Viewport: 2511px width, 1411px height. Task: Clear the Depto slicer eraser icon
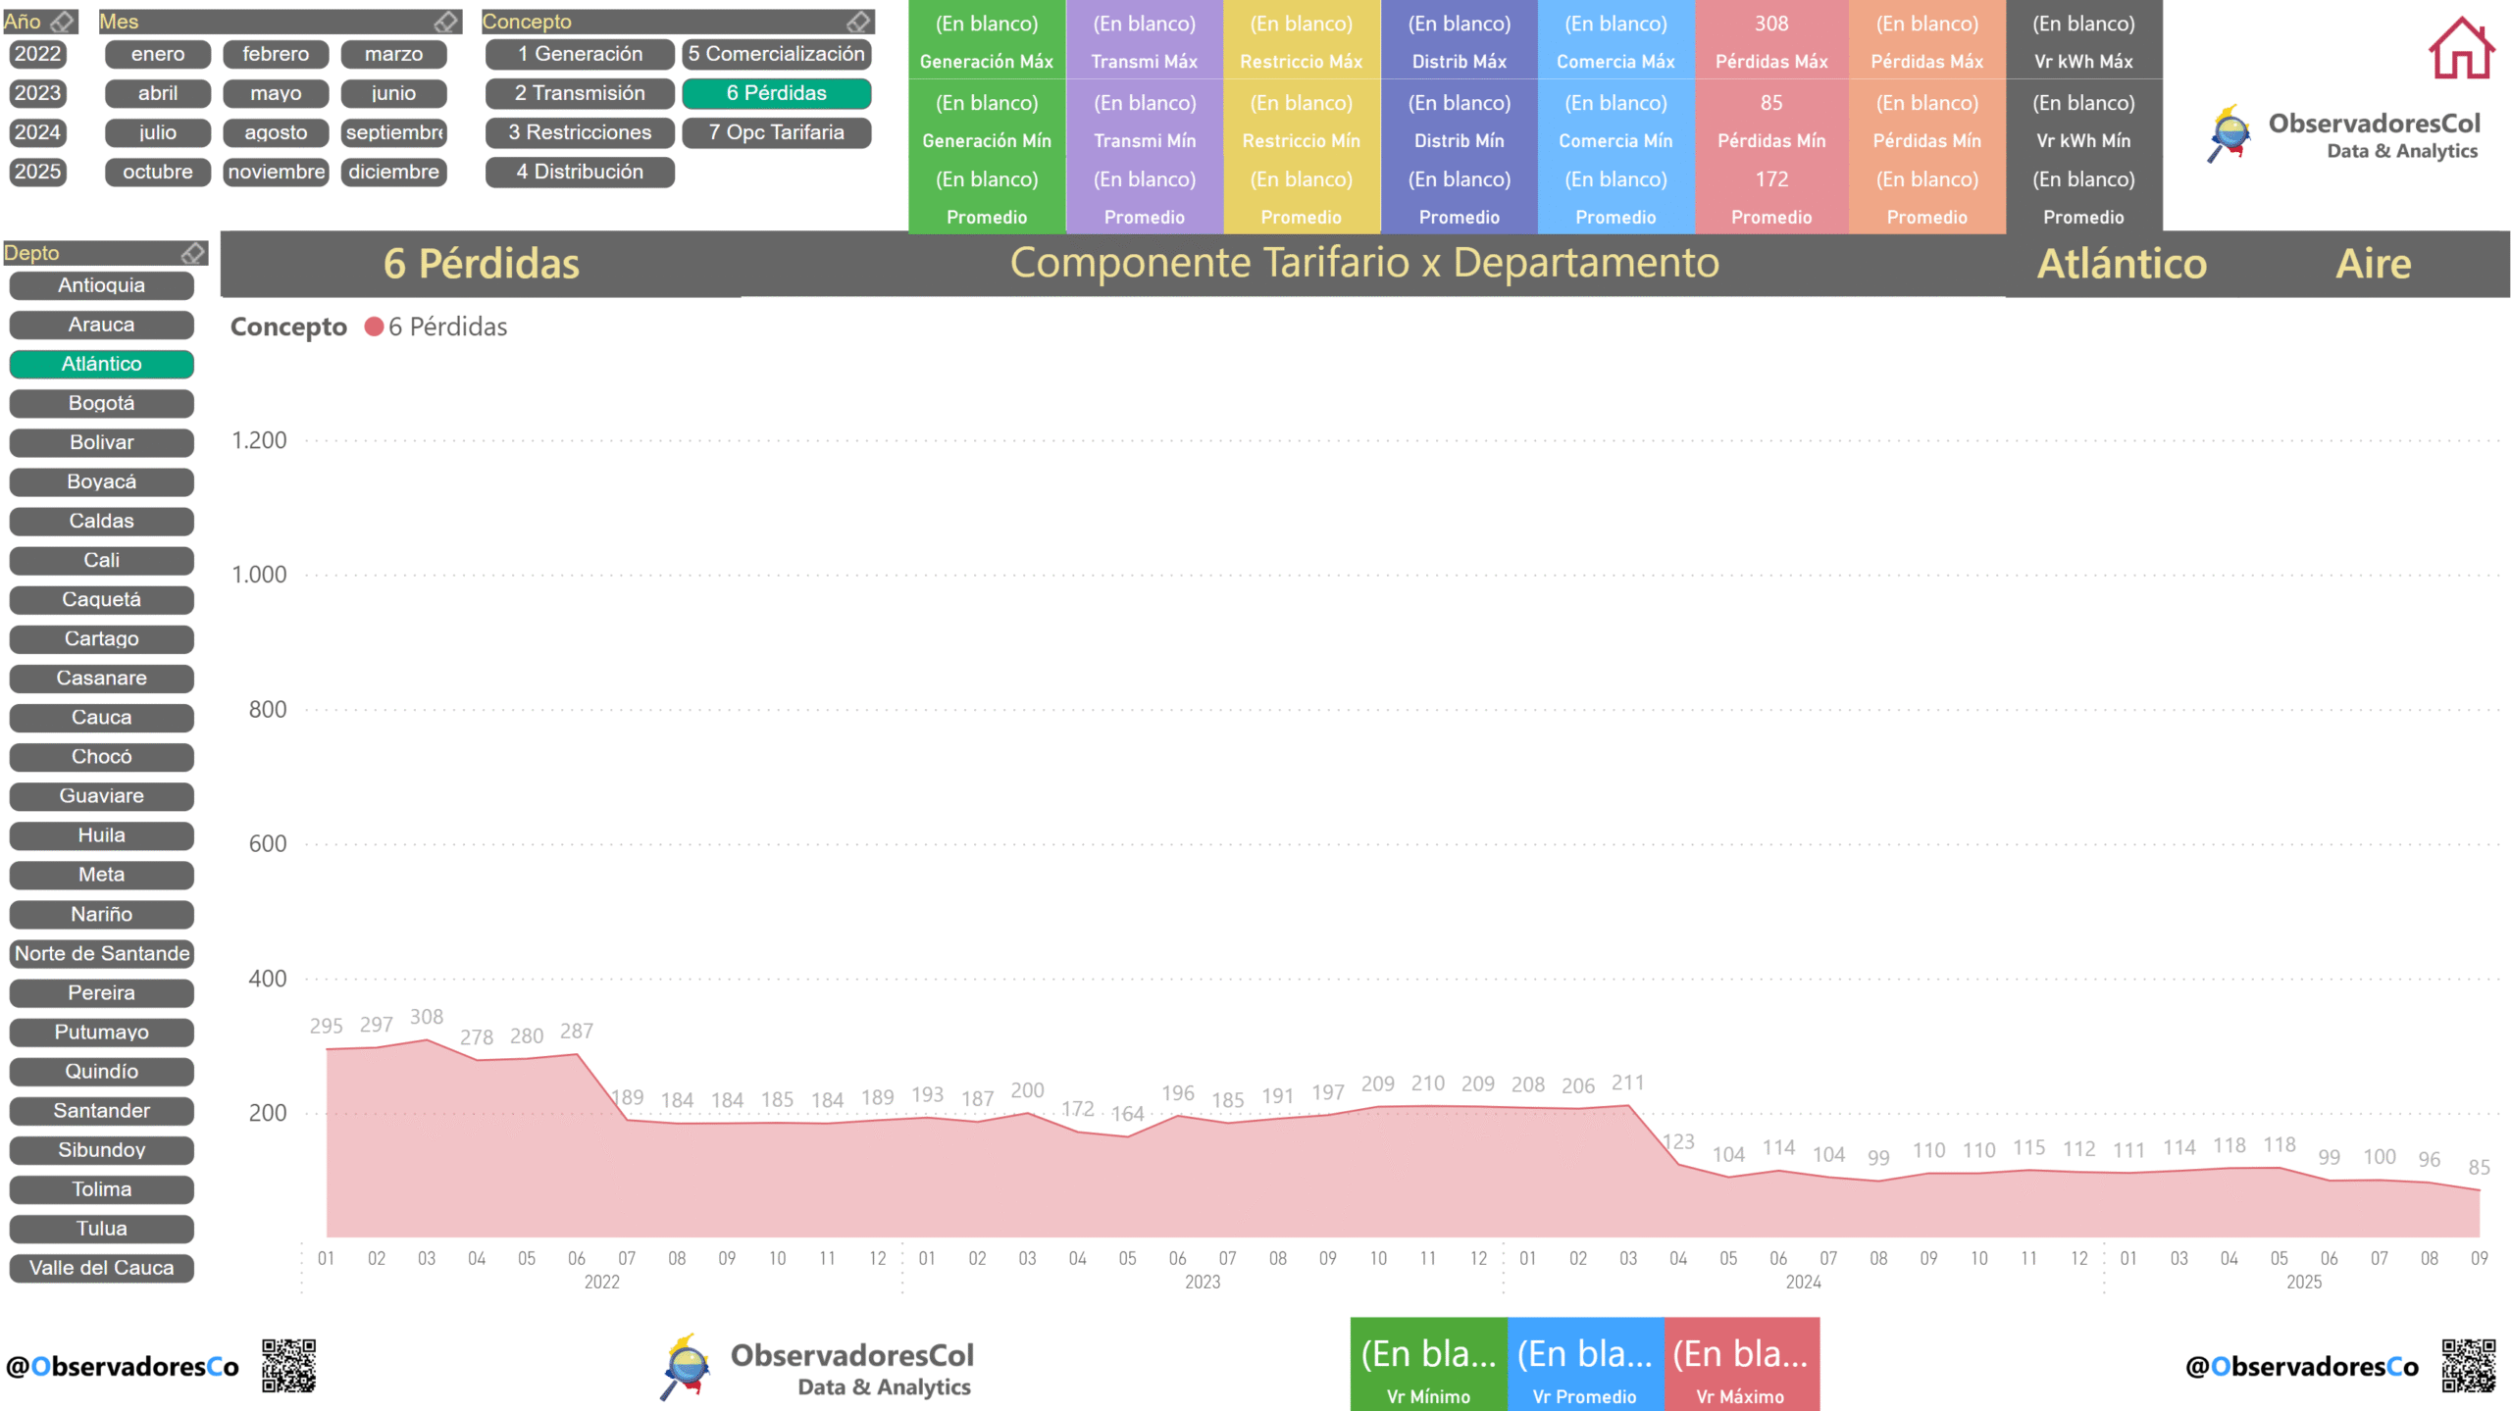192,253
